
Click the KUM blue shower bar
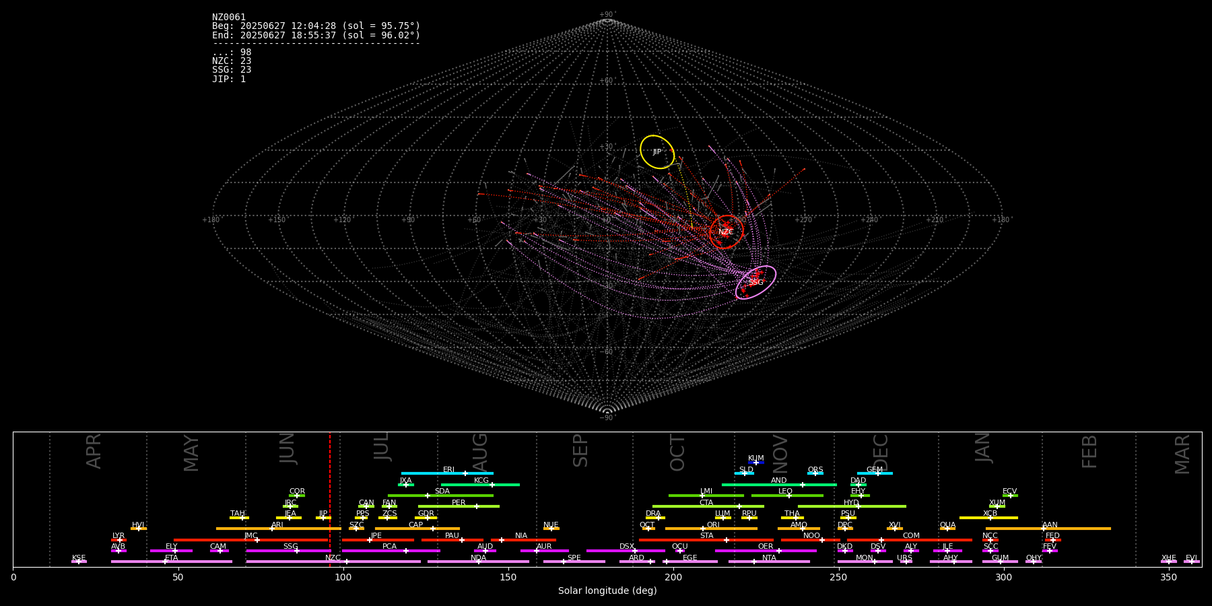(x=756, y=463)
